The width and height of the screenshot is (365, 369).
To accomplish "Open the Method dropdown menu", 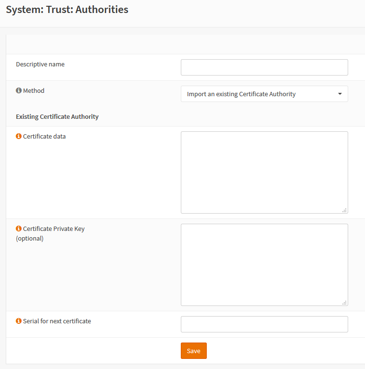I will click(264, 94).
